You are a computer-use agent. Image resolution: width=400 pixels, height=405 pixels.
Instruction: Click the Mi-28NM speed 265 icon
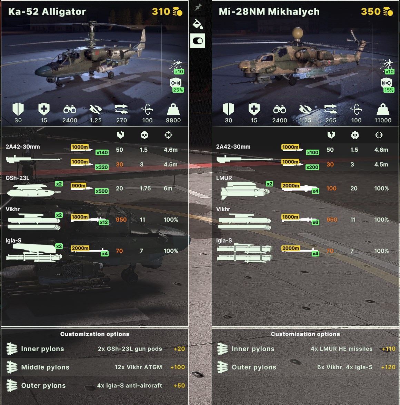point(331,109)
